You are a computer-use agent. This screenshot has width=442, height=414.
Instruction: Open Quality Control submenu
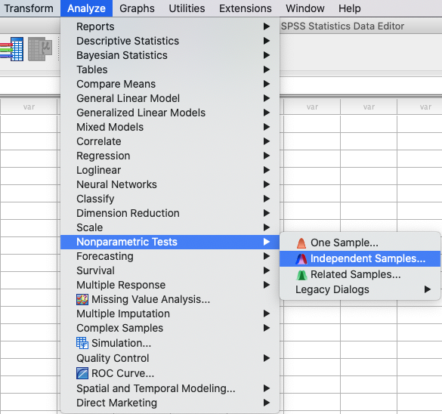[170, 359]
